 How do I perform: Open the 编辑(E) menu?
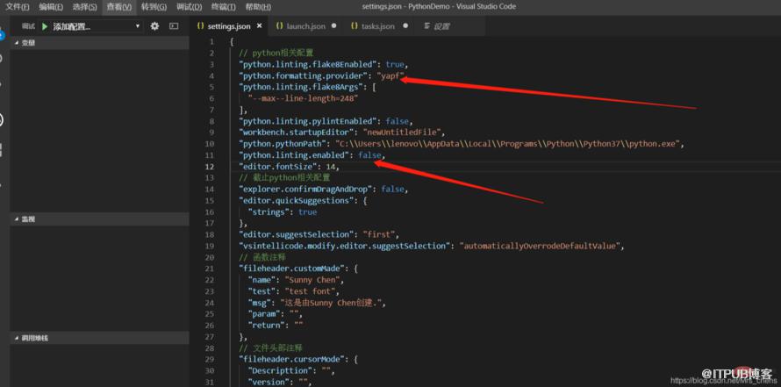click(51, 7)
